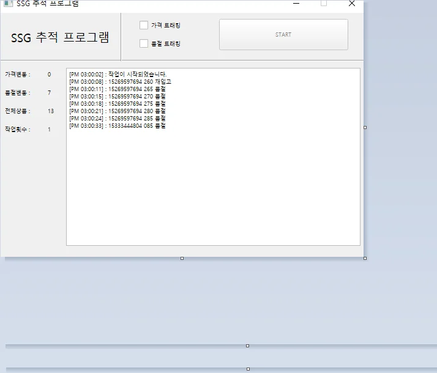The height and width of the screenshot is (373, 437).
Task: Click the 가격변동 value 0
Action: (x=50, y=75)
